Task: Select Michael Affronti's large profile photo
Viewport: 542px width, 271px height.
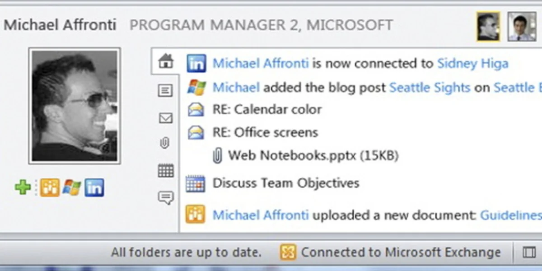Action: pyautogui.click(x=75, y=106)
